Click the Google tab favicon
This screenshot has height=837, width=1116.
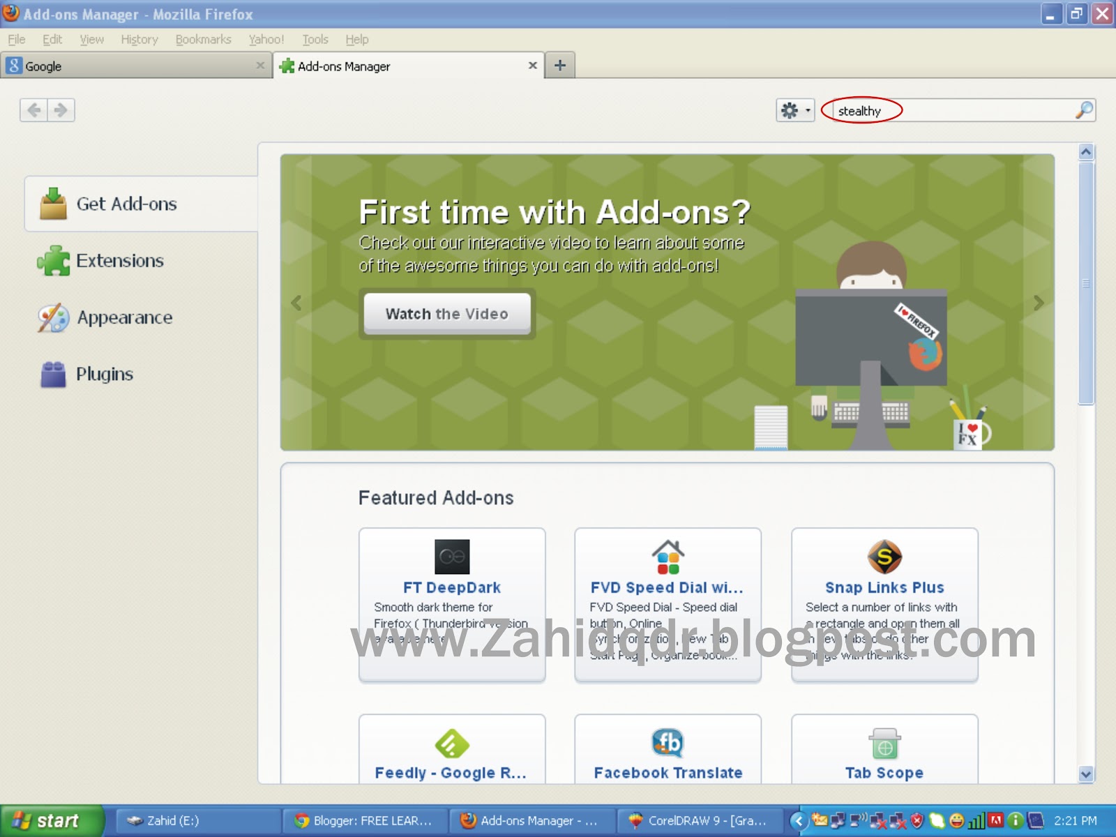coord(14,66)
